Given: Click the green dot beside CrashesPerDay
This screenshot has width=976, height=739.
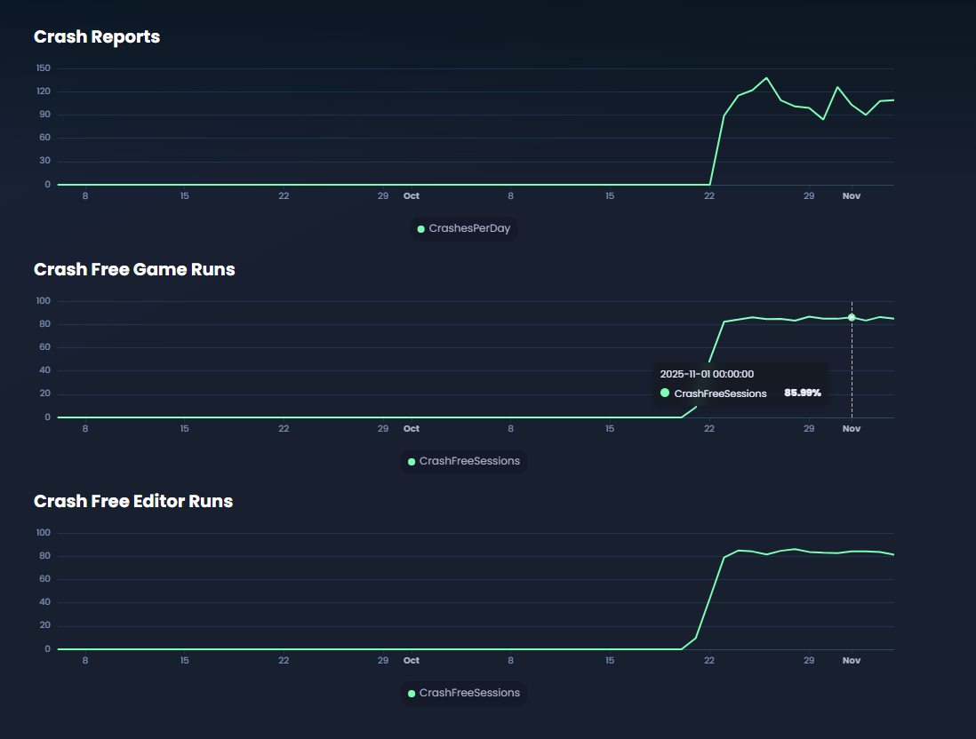Looking at the screenshot, I should (x=421, y=229).
